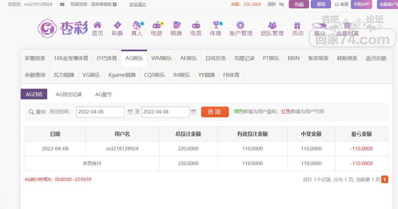Open the 团队管理 team icon
This screenshot has width=398, height=209.
(272, 25)
